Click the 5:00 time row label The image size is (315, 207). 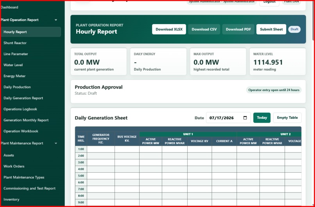click(81, 176)
